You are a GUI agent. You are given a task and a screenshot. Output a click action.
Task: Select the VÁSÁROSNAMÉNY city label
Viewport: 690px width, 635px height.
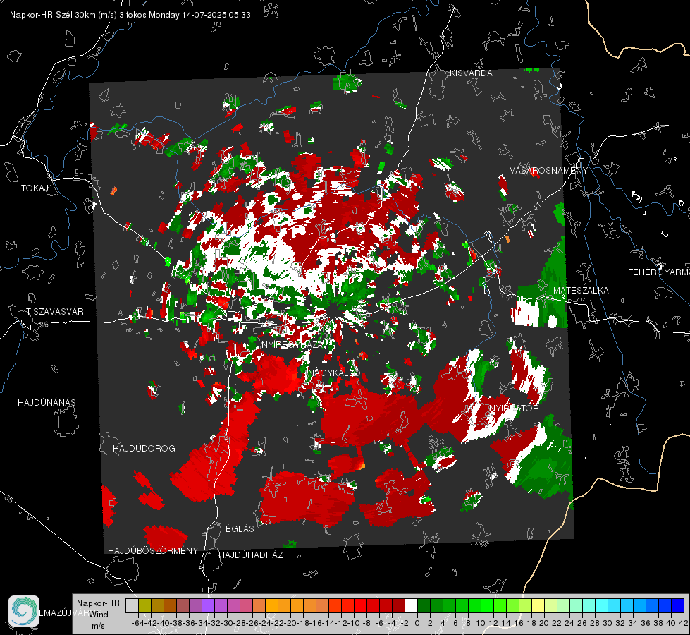click(x=549, y=171)
